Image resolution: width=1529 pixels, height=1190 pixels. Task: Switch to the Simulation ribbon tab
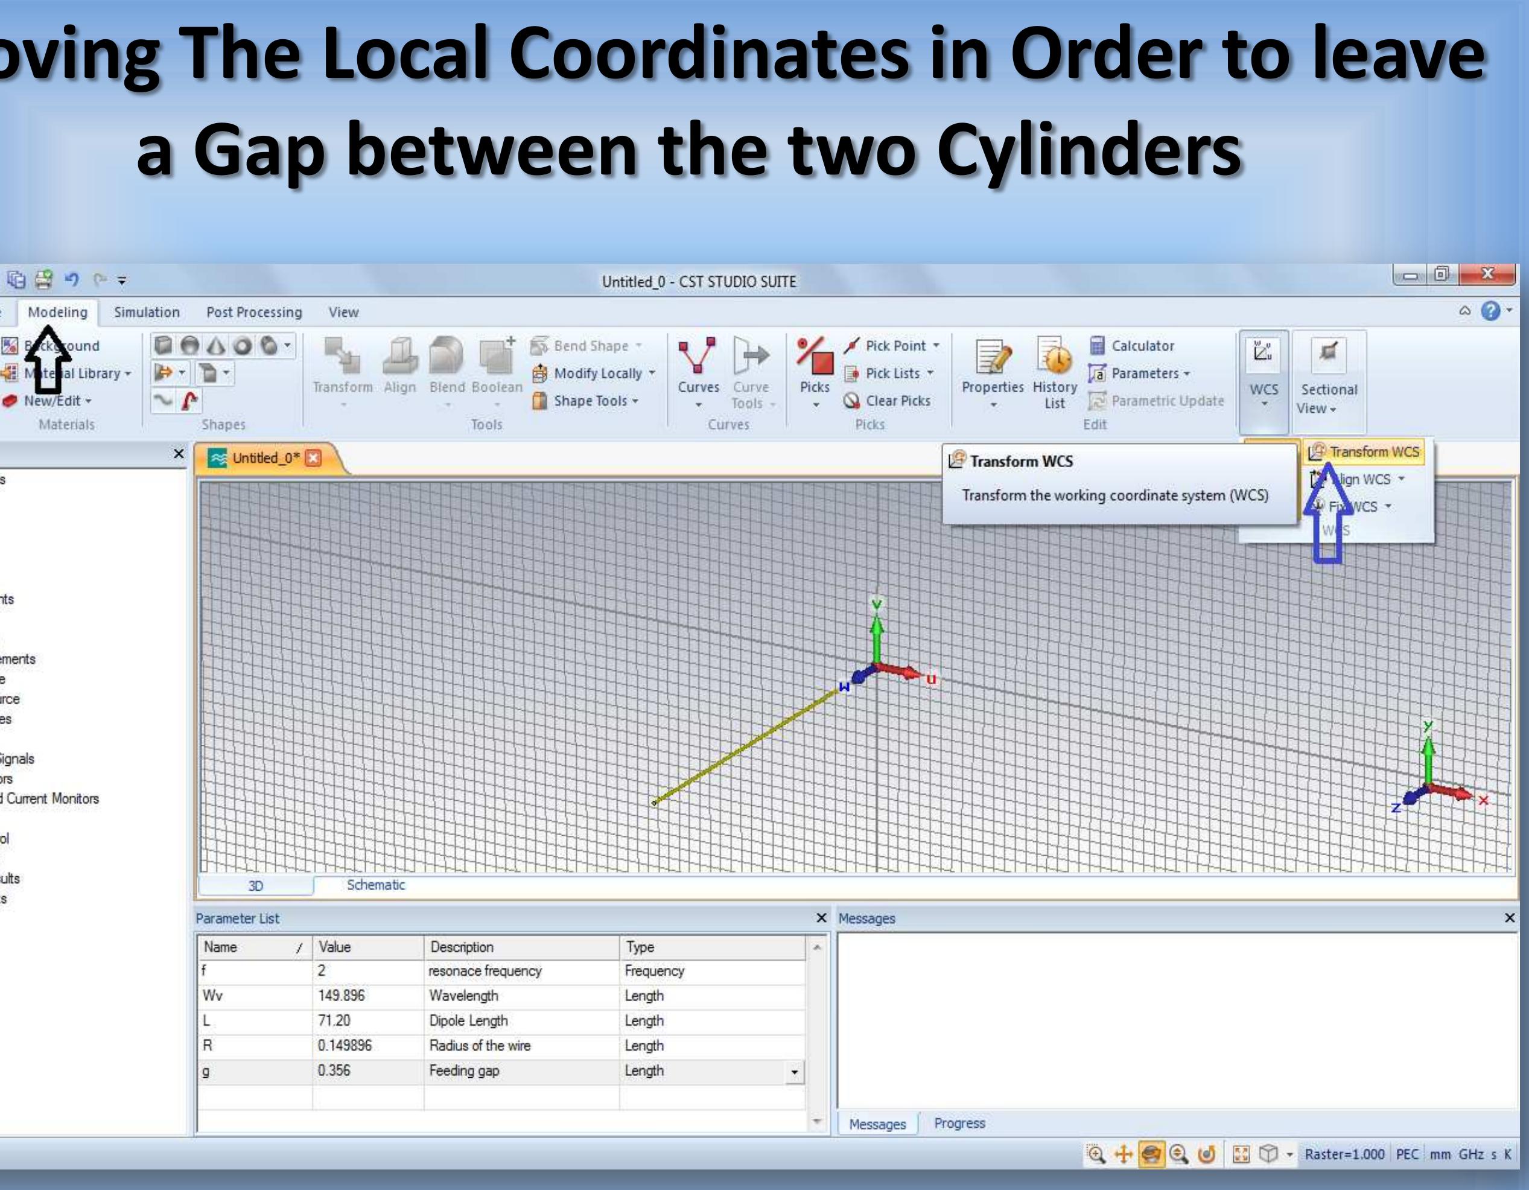tap(146, 312)
